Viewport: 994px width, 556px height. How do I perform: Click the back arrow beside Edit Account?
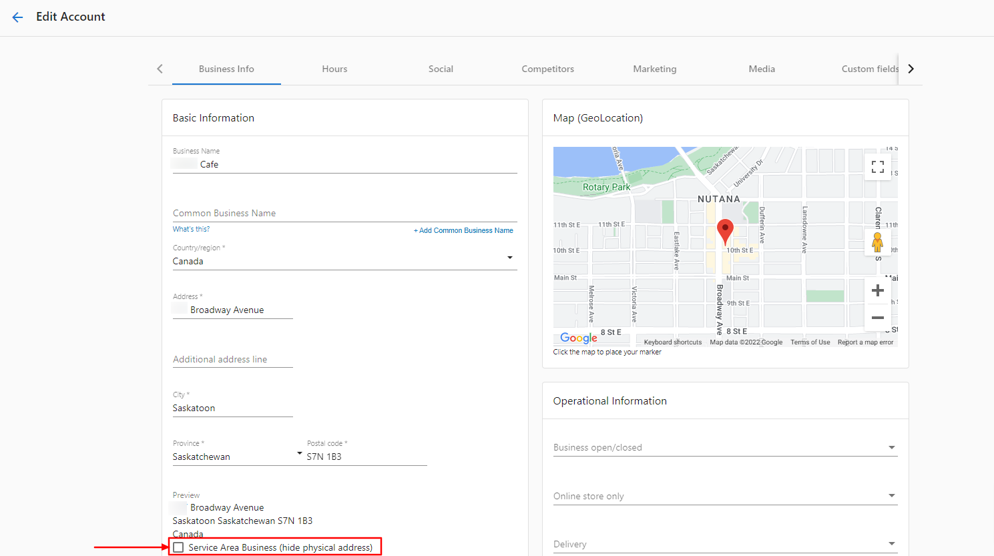[x=17, y=17]
